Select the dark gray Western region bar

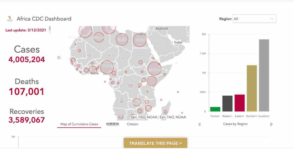(x=227, y=104)
